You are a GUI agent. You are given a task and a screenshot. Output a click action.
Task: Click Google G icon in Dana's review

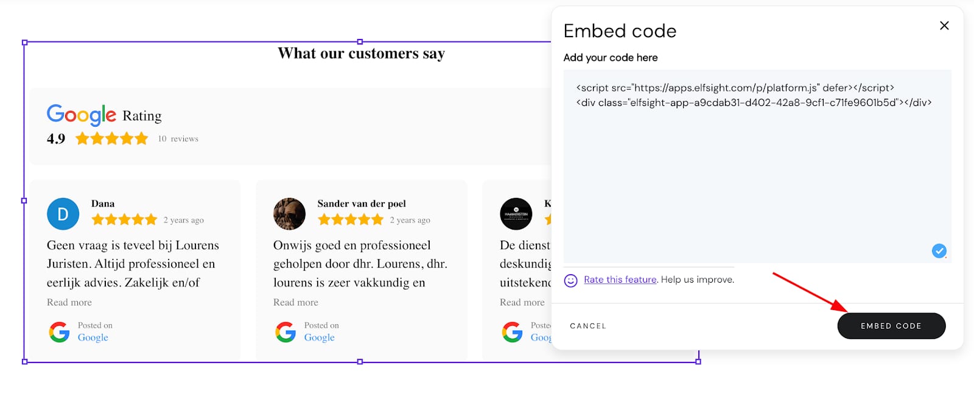[59, 332]
